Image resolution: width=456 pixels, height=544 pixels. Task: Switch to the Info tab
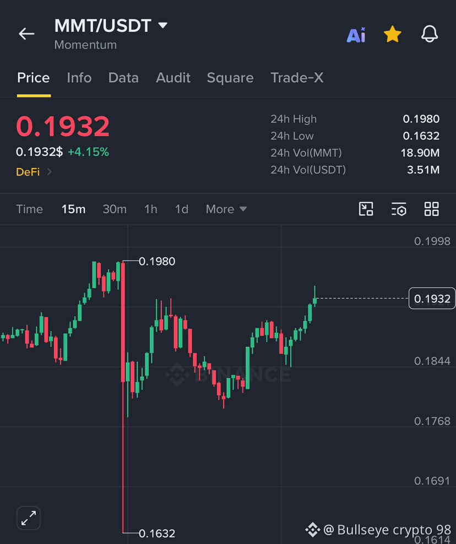tap(79, 78)
